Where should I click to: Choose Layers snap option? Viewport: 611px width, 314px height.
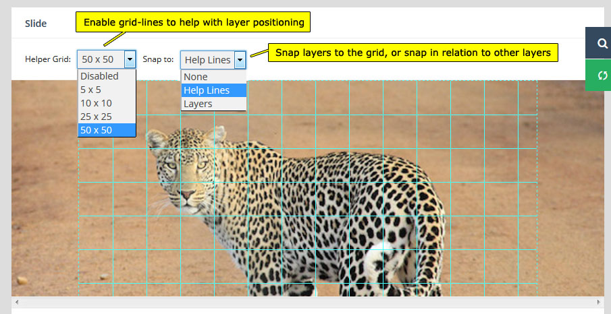point(198,104)
